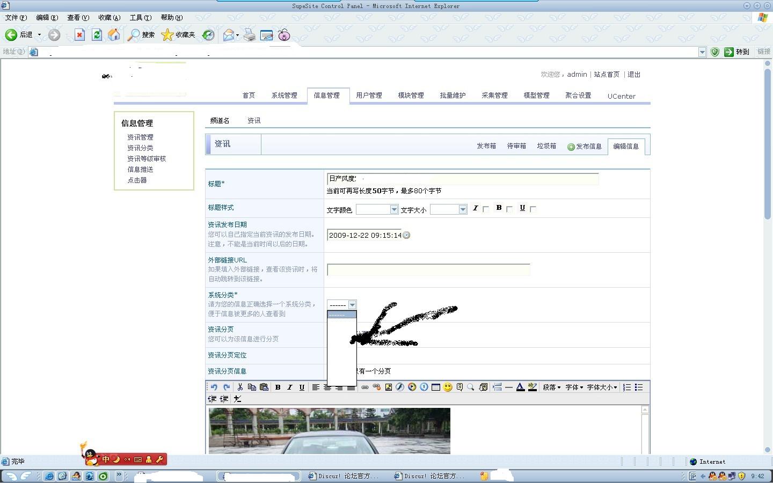
Task: Apply underline in the editor toolbar
Action: (302, 387)
